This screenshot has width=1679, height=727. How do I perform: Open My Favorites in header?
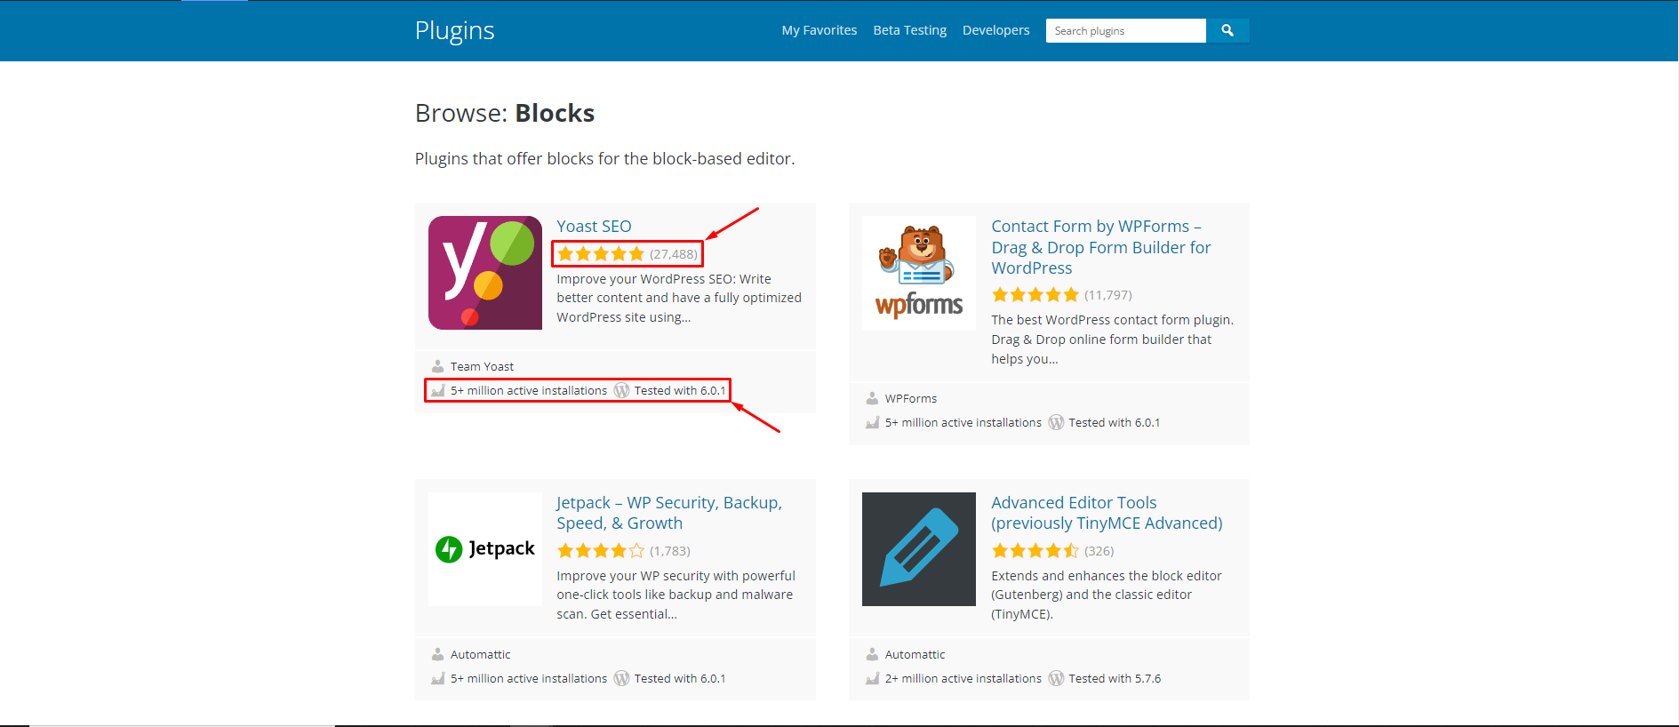pos(820,30)
